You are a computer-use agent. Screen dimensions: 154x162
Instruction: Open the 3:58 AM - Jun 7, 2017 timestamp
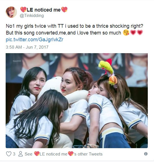pyautogui.click(x=27, y=47)
